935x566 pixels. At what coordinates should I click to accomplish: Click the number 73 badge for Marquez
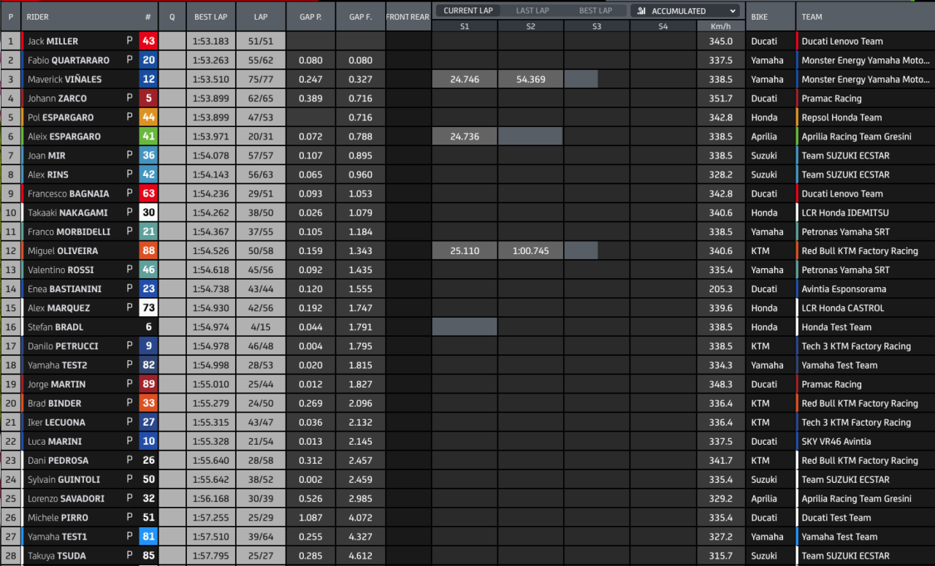tap(148, 307)
